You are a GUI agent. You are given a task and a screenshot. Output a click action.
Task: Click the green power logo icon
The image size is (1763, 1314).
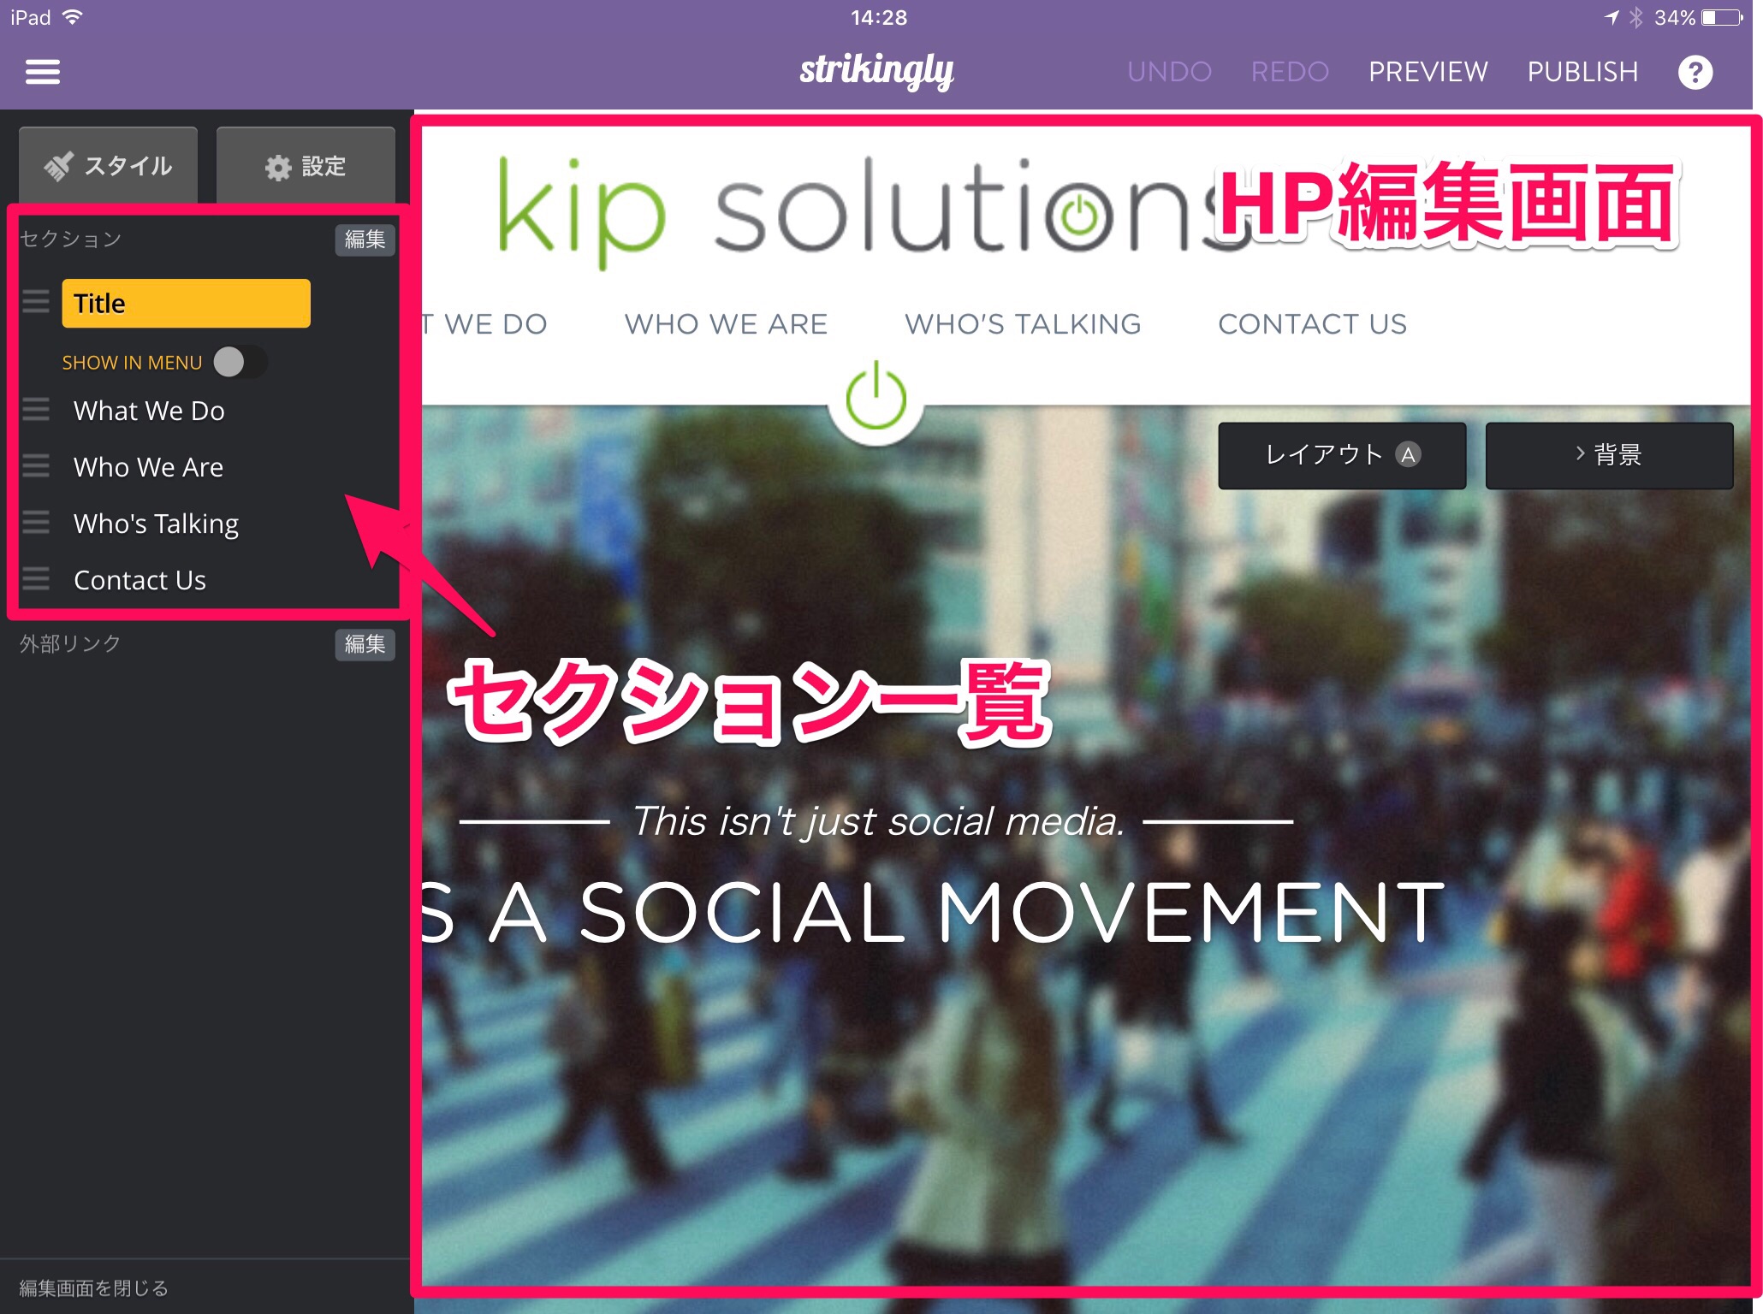pyautogui.click(x=876, y=397)
